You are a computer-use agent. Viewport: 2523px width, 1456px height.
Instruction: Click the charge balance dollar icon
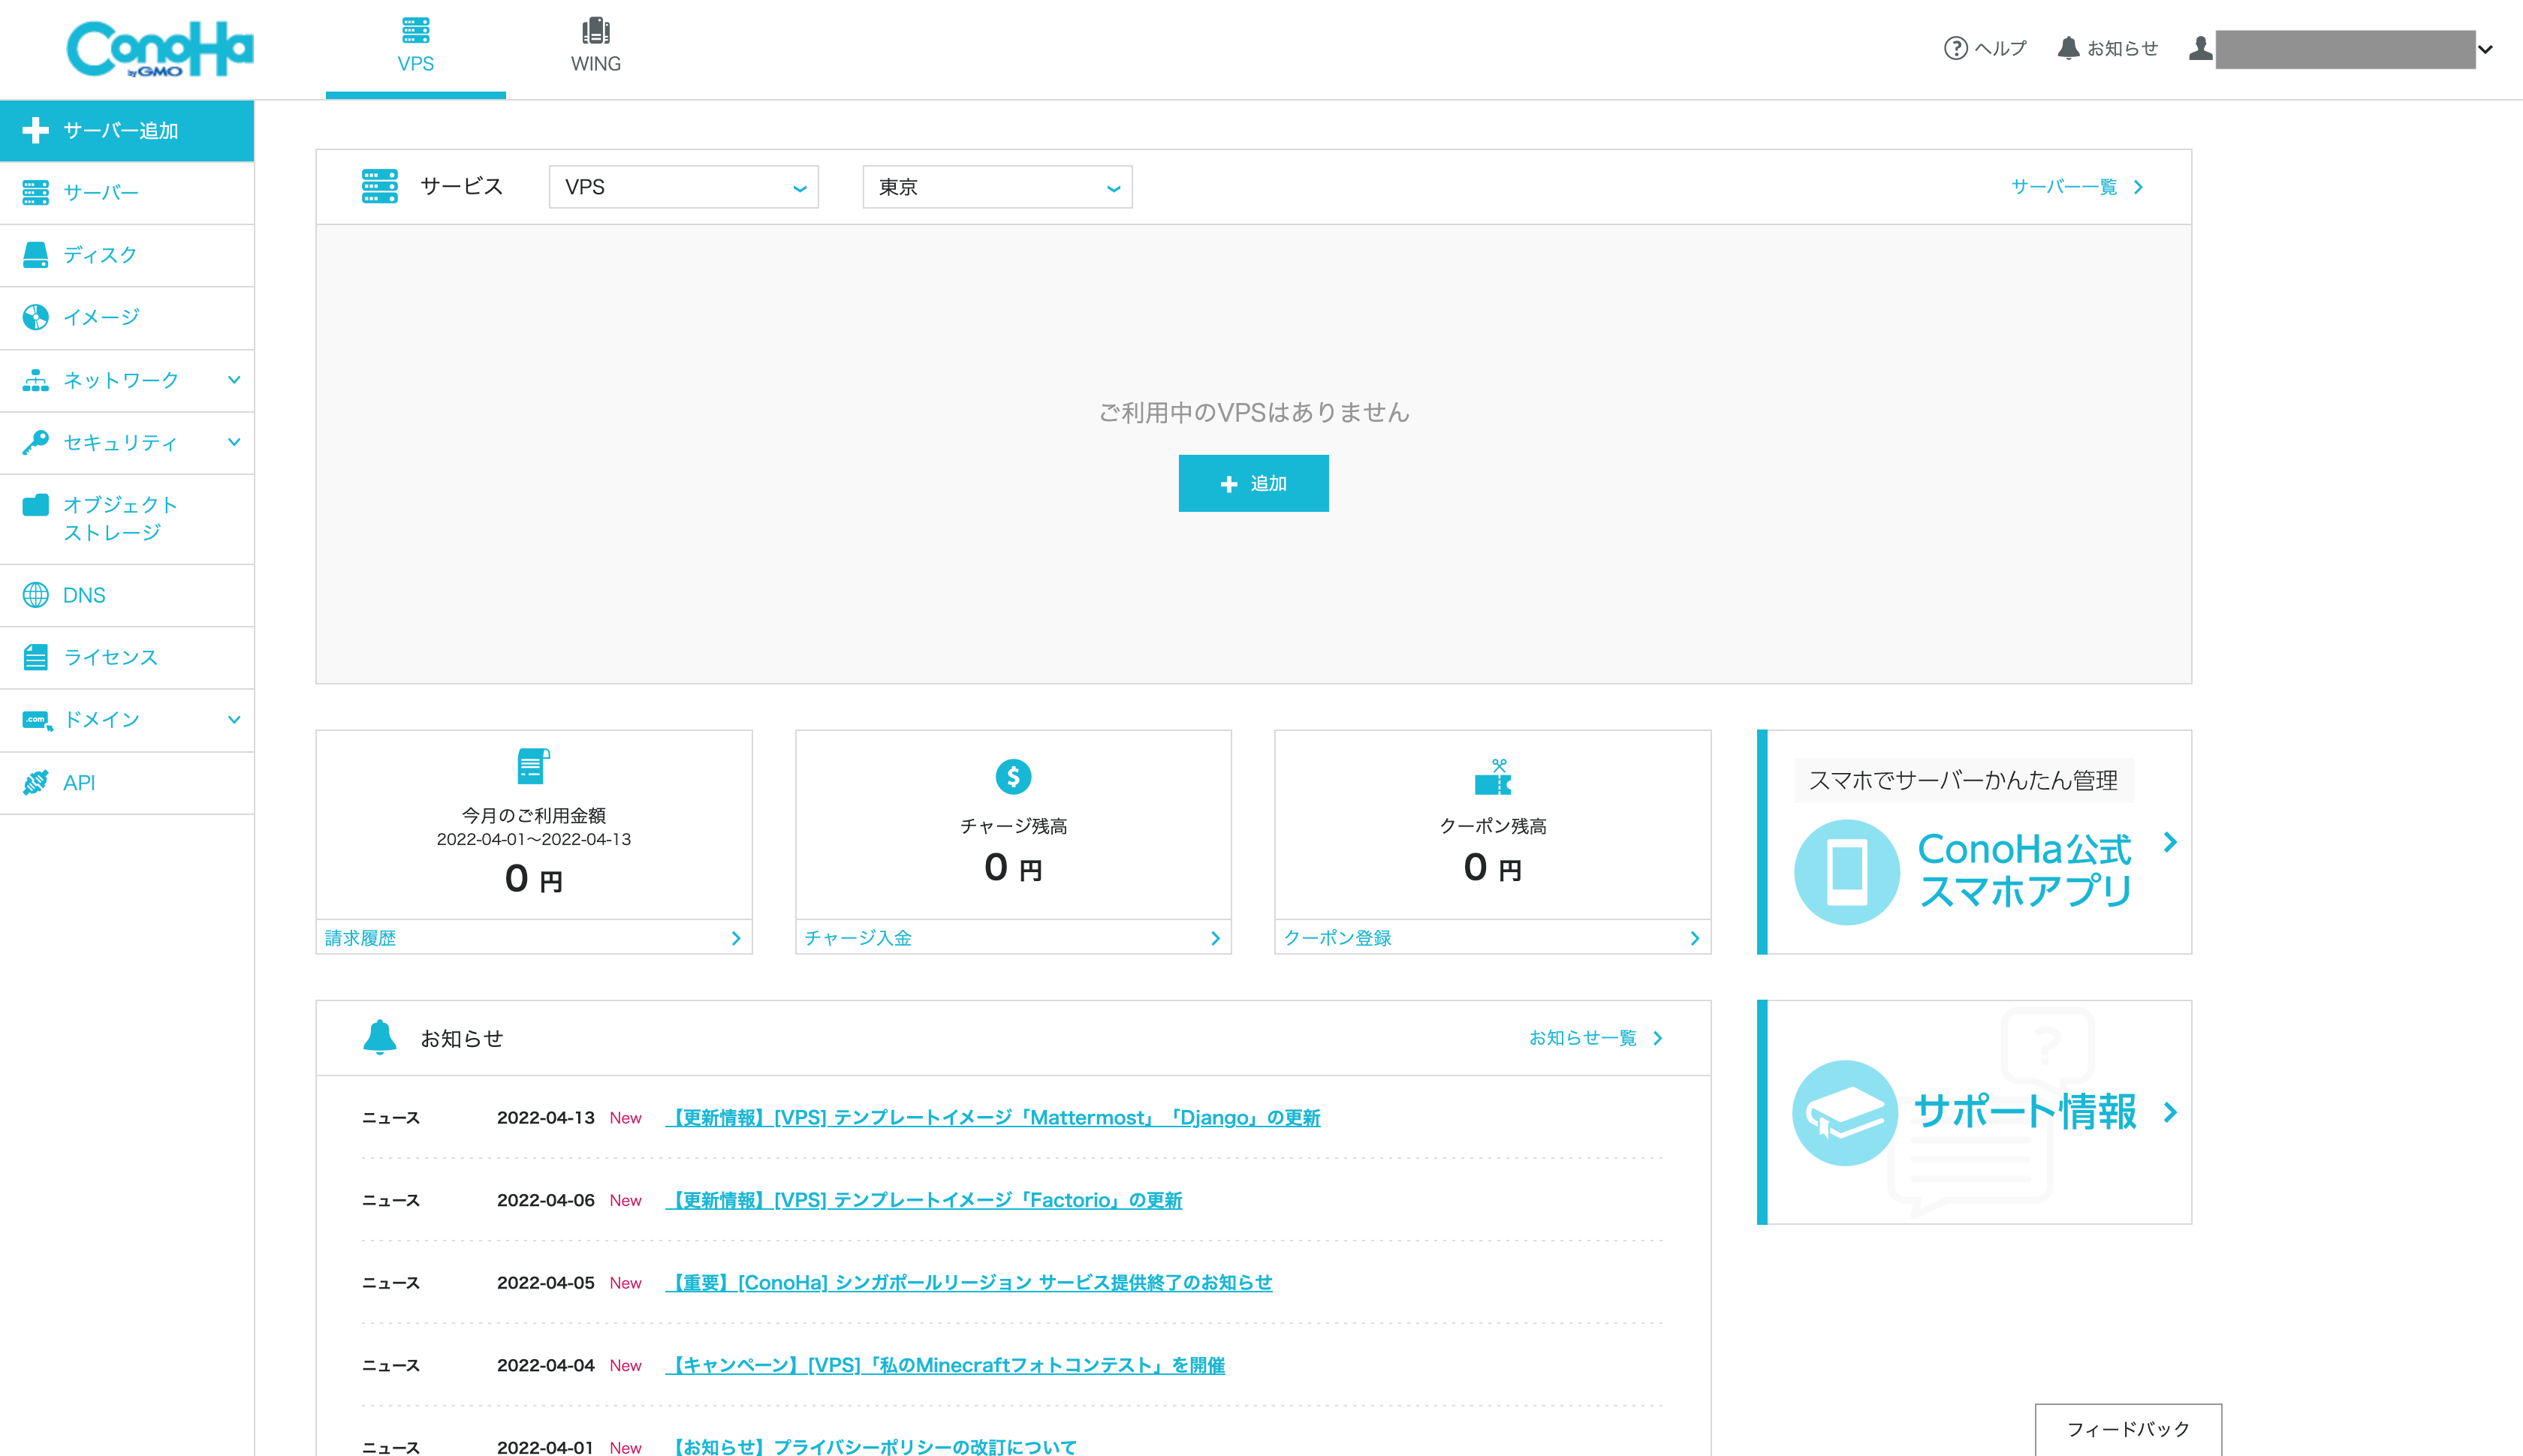[x=1014, y=776]
